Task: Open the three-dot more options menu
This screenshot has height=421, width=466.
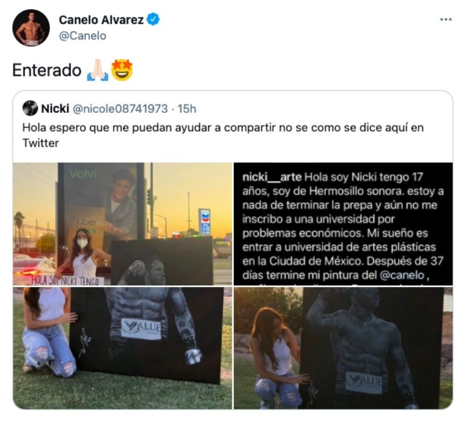Action: [446, 19]
